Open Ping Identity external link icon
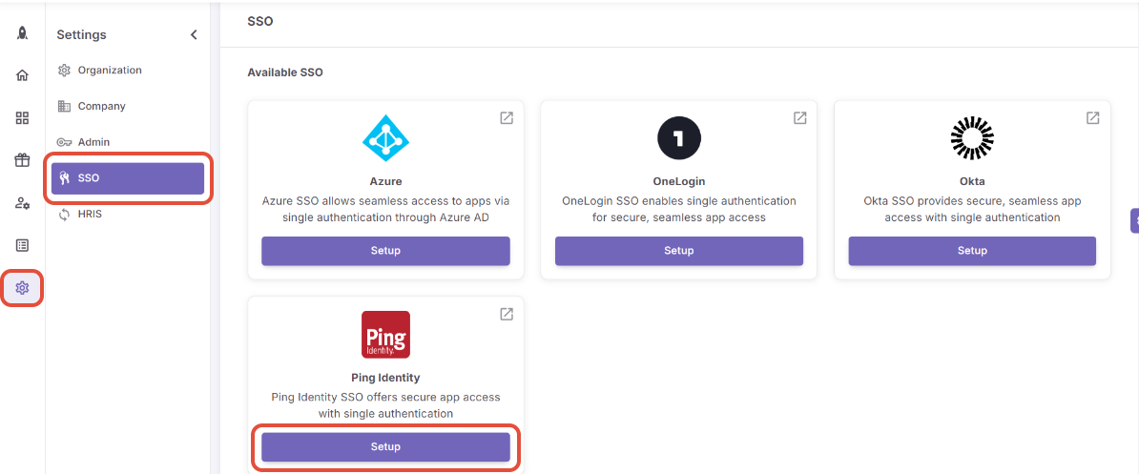 507,314
